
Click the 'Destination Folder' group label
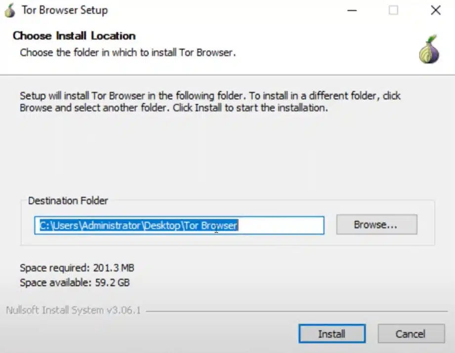click(68, 201)
